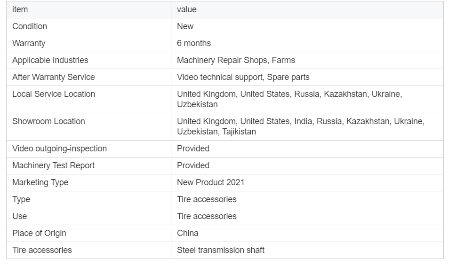Click Machinery Test Report label
Image resolution: width=465 pixels, height=267 pixels.
53,165
